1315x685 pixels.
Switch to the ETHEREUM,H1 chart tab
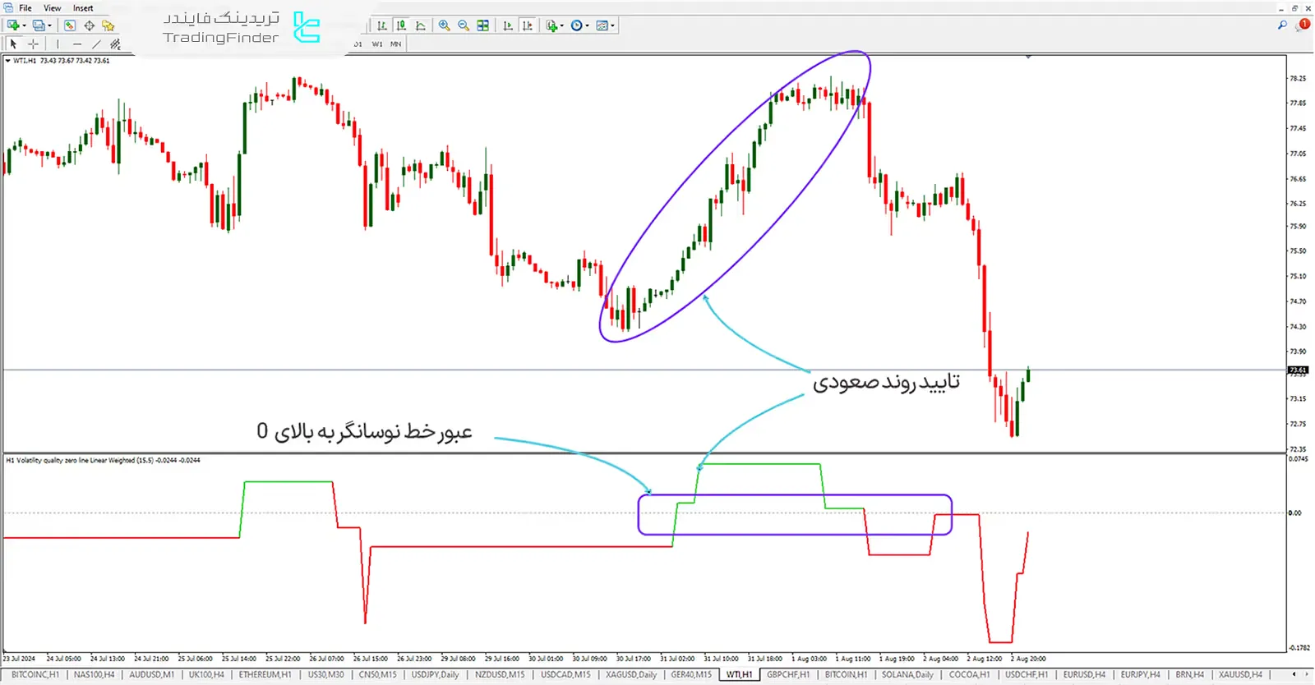(265, 674)
